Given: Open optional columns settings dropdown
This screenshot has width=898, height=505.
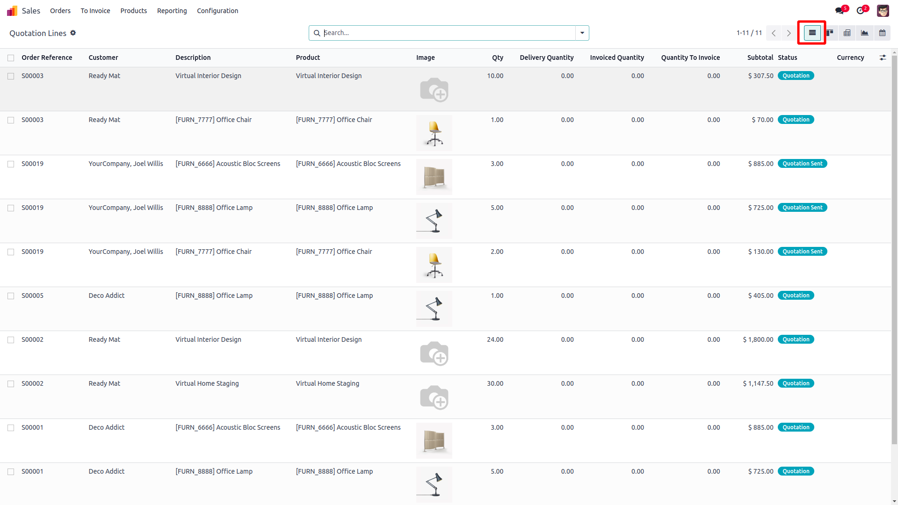Looking at the screenshot, I should [x=883, y=58].
